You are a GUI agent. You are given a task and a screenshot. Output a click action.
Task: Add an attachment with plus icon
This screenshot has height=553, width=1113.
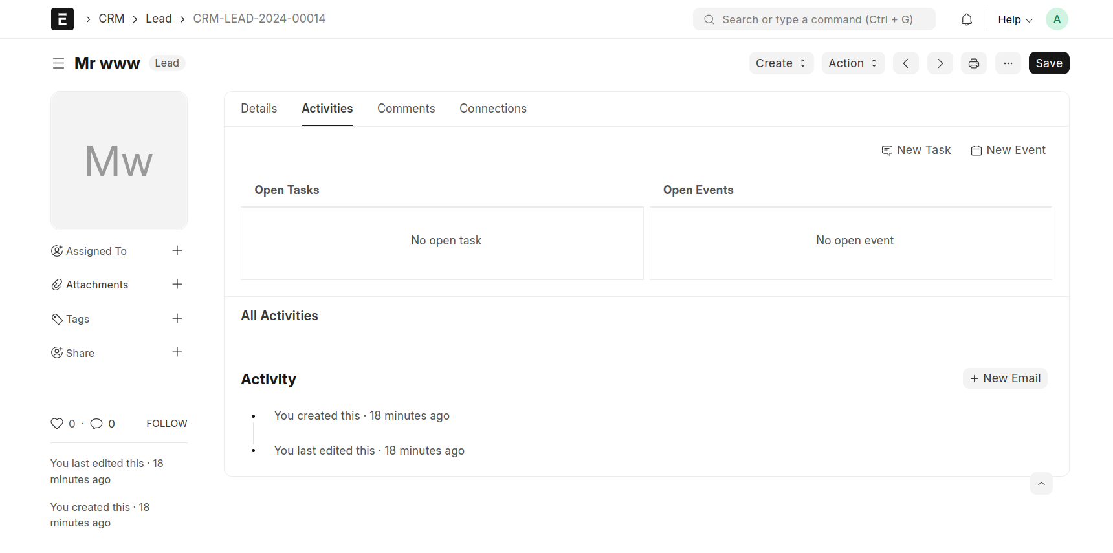click(177, 285)
